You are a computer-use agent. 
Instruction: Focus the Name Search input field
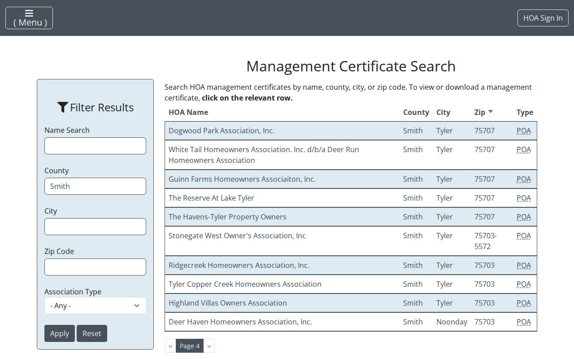coord(95,146)
